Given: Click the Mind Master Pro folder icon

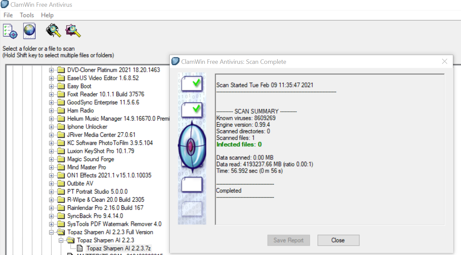Looking at the screenshot, I should point(61,167).
